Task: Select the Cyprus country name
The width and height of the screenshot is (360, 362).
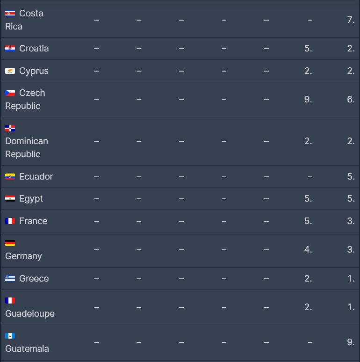Action: 34,71
